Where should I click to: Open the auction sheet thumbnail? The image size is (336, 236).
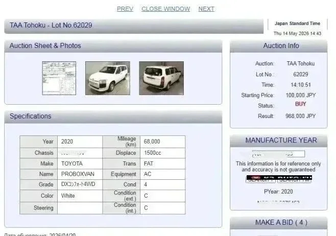point(59,78)
